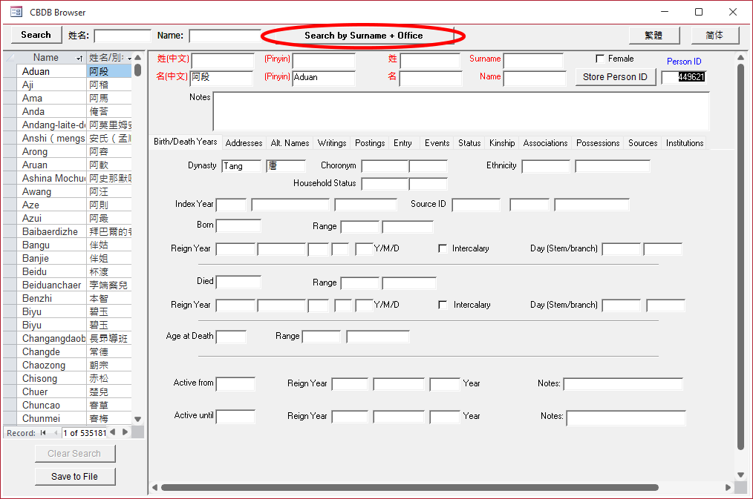This screenshot has width=753, height=499.
Task: Click the select-all corner of name list
Action: point(9,58)
